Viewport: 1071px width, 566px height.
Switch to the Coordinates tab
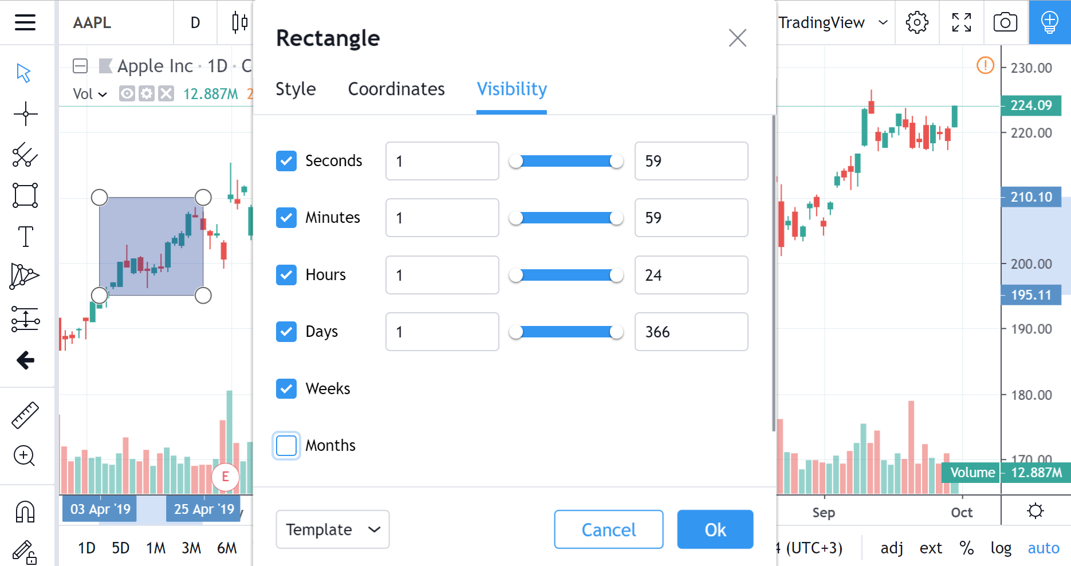396,89
